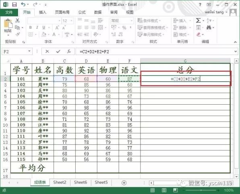Open the Insert Function fx icon
This screenshot has width=240, height=194.
69,51
